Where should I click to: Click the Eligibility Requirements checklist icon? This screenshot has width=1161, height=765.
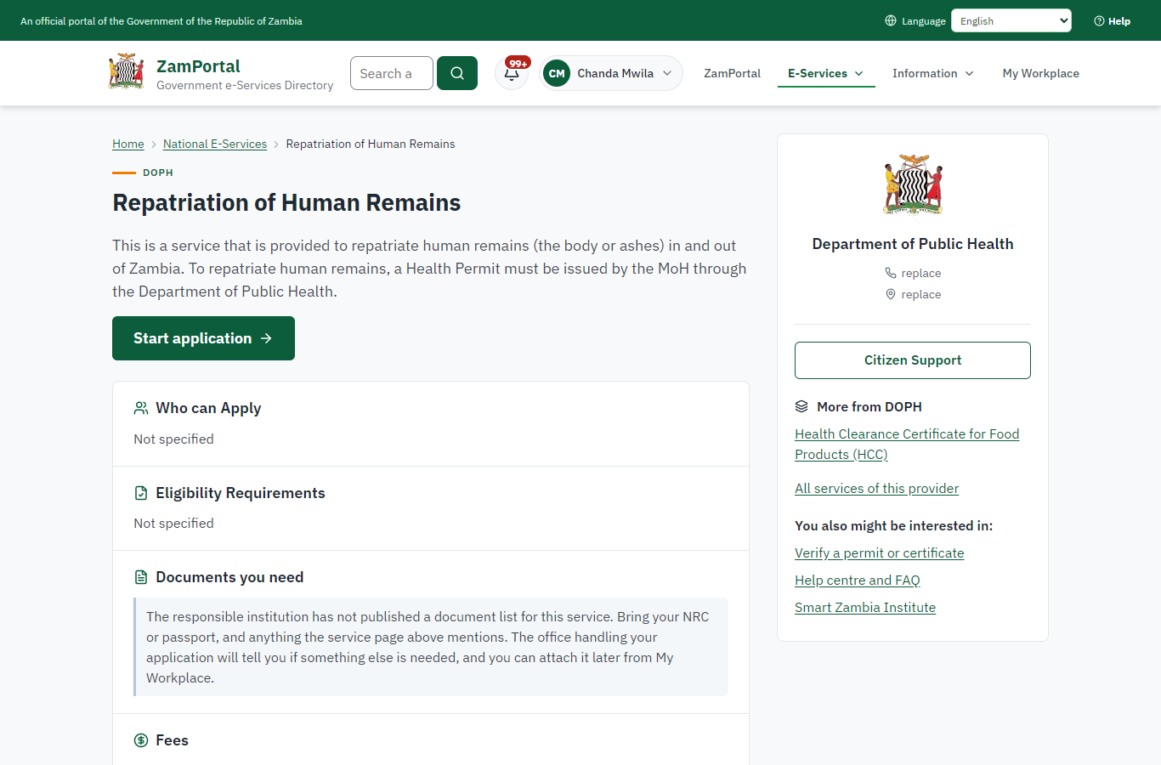pyautogui.click(x=141, y=493)
